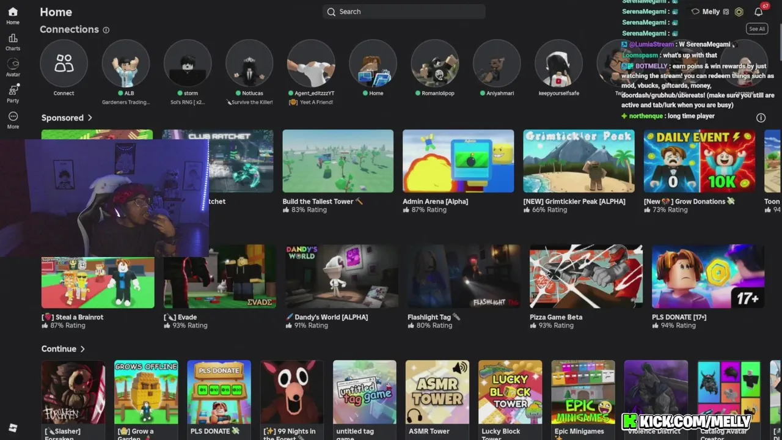Click See All connections button

click(x=757, y=29)
